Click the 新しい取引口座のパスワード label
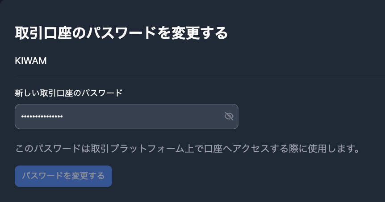Viewport: 385px width, 202px height. coord(68,93)
